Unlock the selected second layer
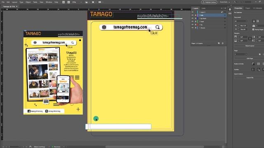This screenshot has width=264, height=148. (x=196, y=15)
